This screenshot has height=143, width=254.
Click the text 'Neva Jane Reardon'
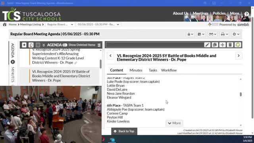coord(121,94)
